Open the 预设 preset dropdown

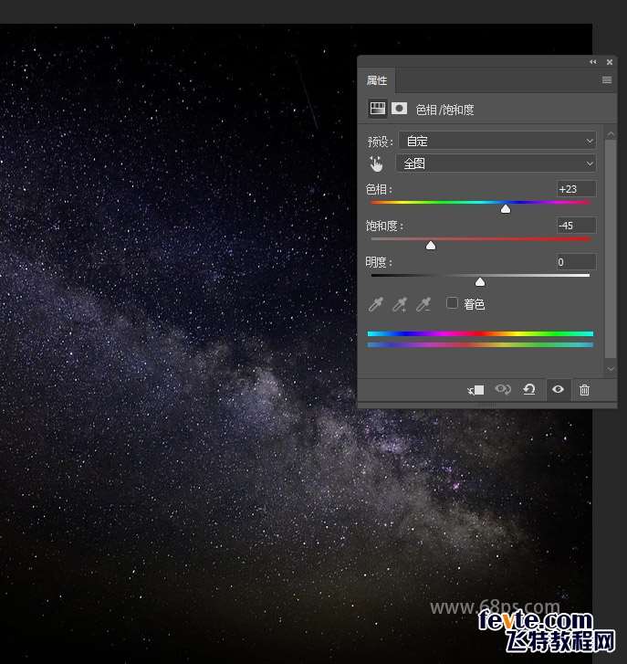click(x=497, y=141)
